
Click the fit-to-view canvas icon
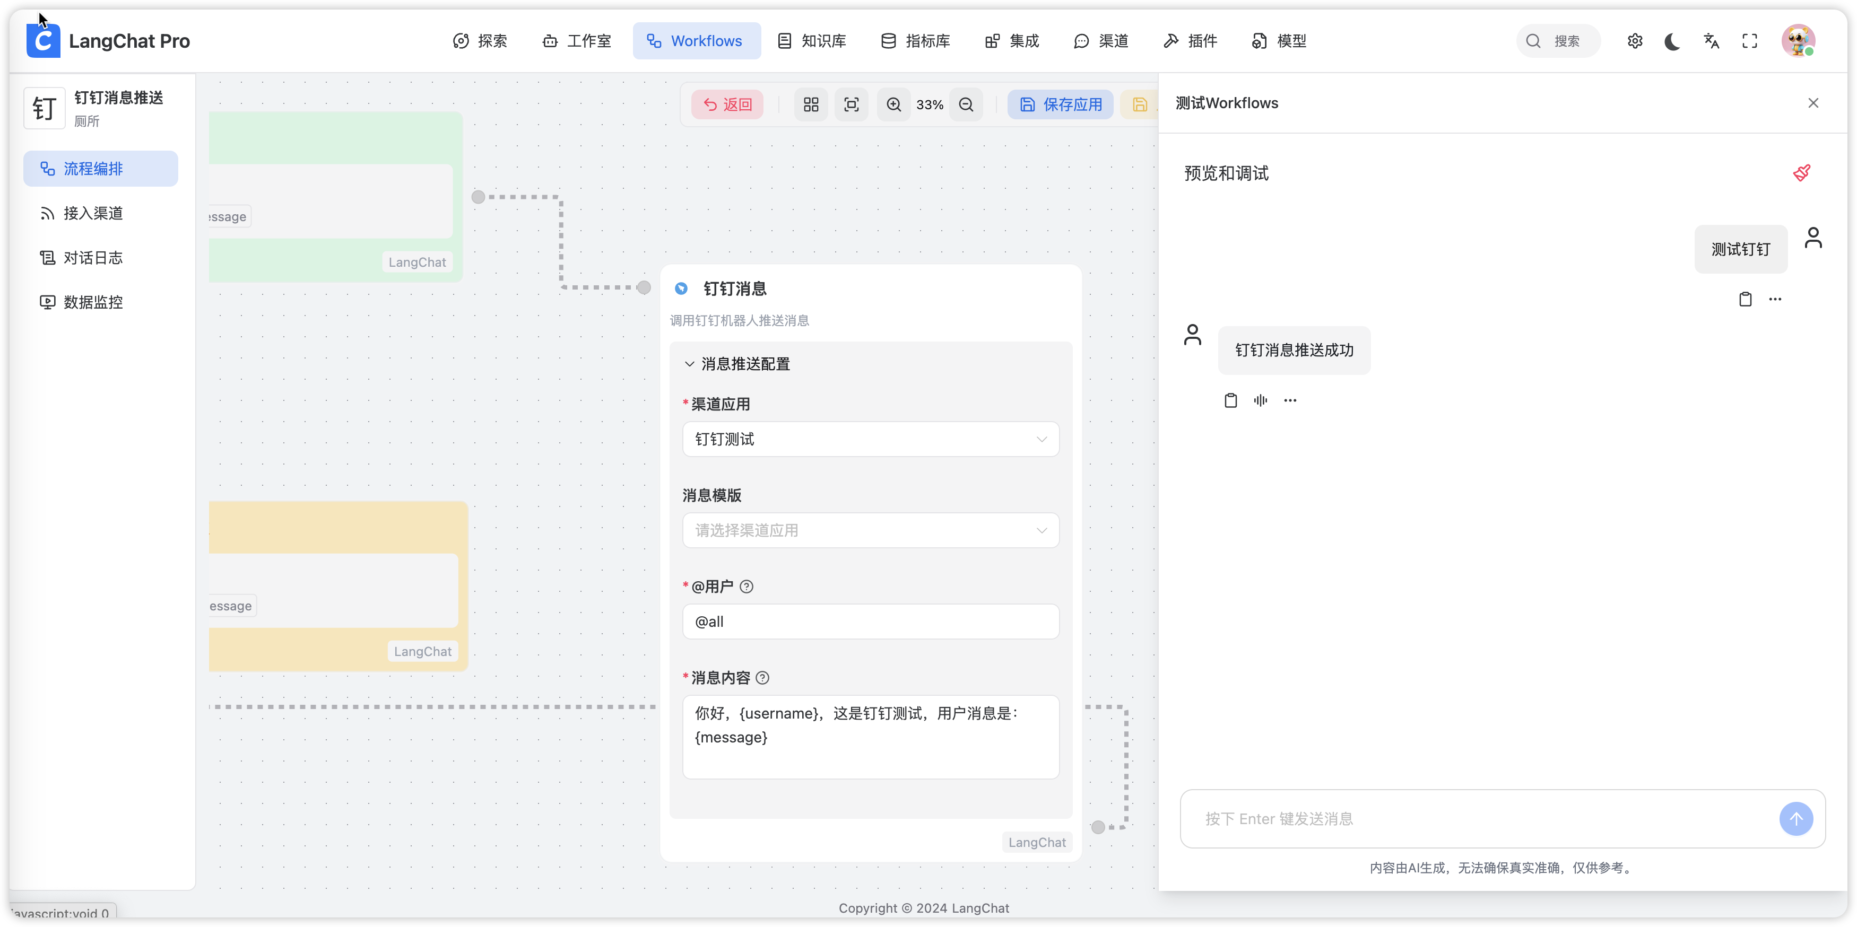tap(852, 104)
